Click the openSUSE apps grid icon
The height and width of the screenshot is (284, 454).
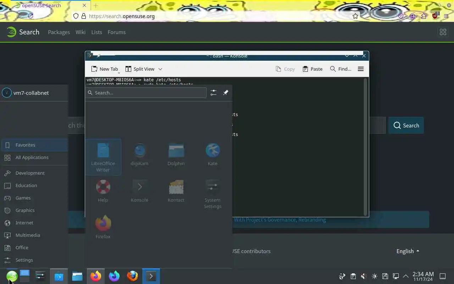443,32
